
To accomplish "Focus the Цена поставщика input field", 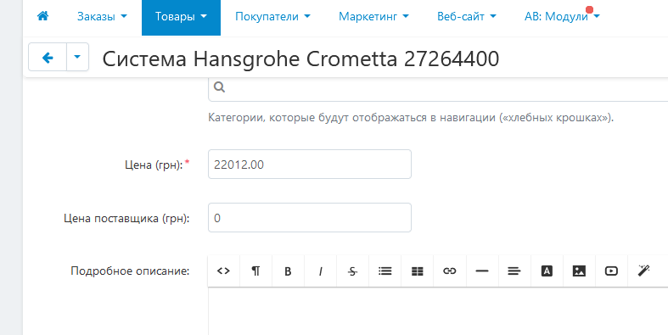I will (x=310, y=217).
